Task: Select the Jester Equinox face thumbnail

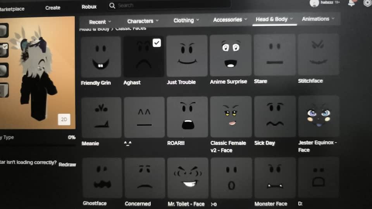Action: [319, 116]
